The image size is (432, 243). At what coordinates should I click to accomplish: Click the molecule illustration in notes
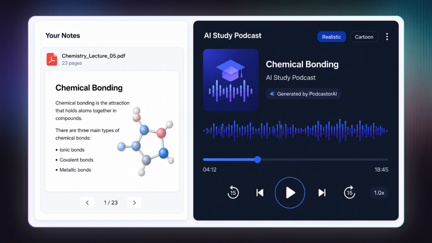click(x=146, y=142)
